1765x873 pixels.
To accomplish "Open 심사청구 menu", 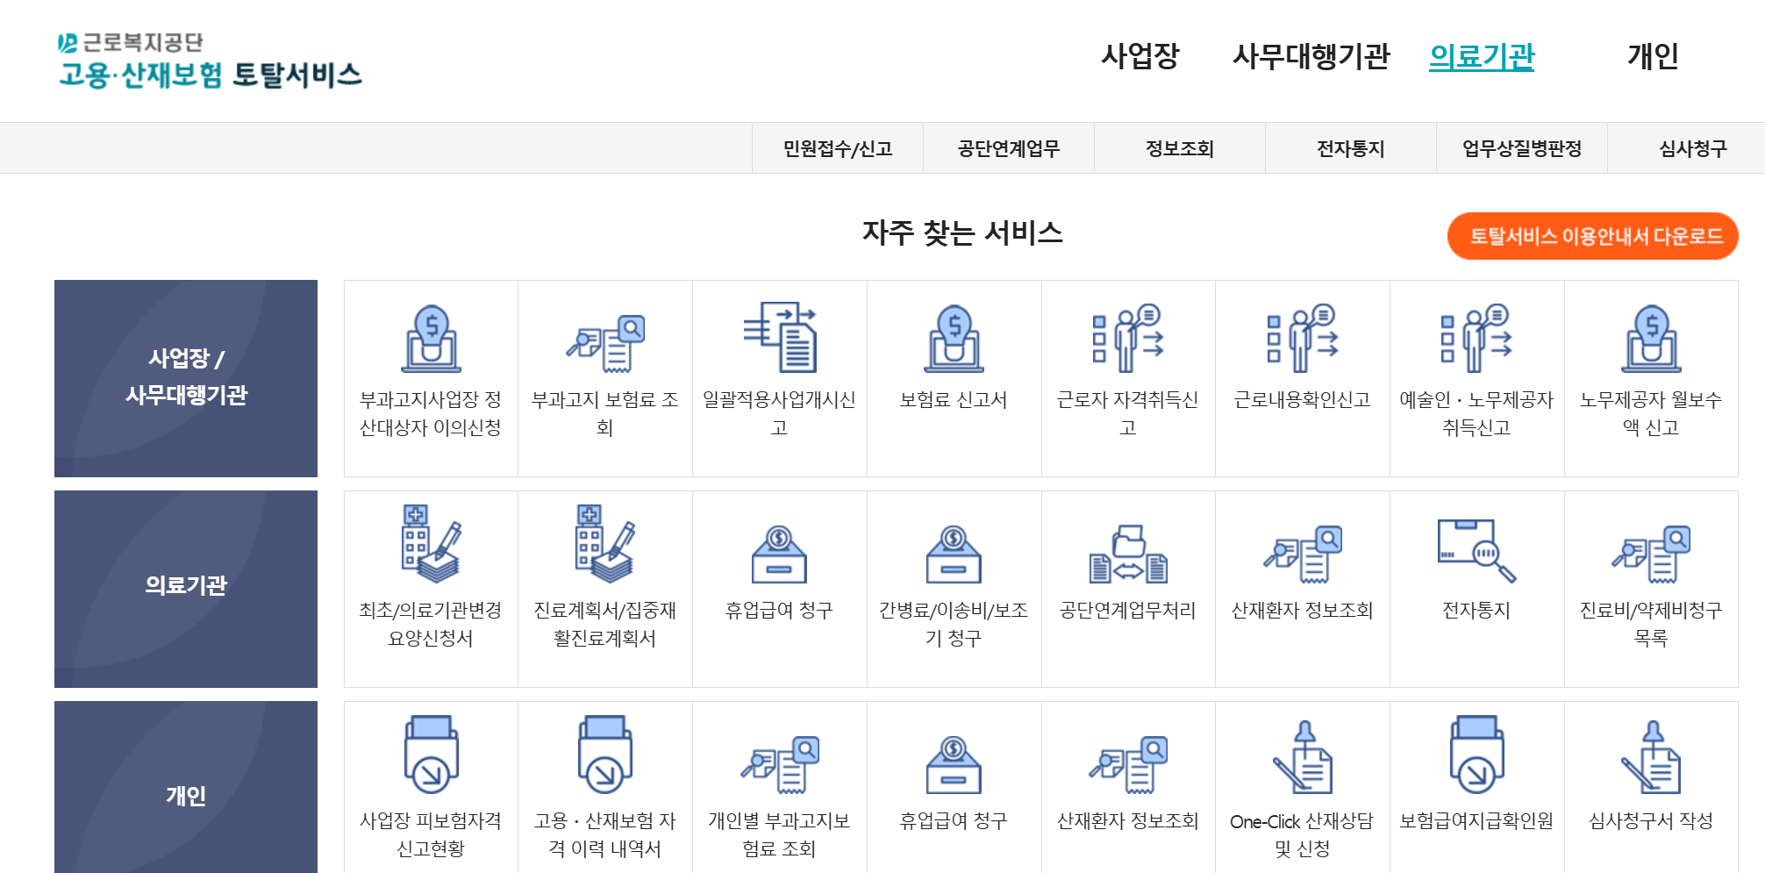I will tap(1693, 148).
